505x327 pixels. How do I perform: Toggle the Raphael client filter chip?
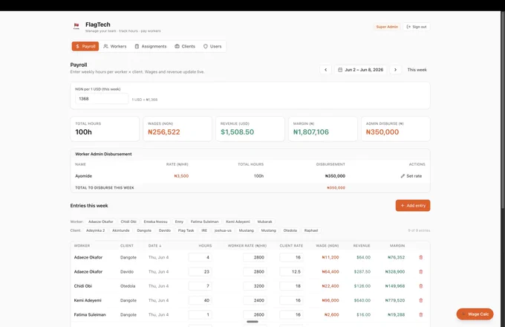tap(311, 230)
